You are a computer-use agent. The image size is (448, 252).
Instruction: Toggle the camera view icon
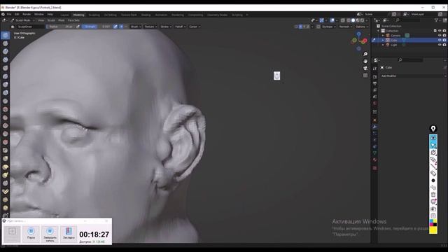pyautogui.click(x=365, y=69)
